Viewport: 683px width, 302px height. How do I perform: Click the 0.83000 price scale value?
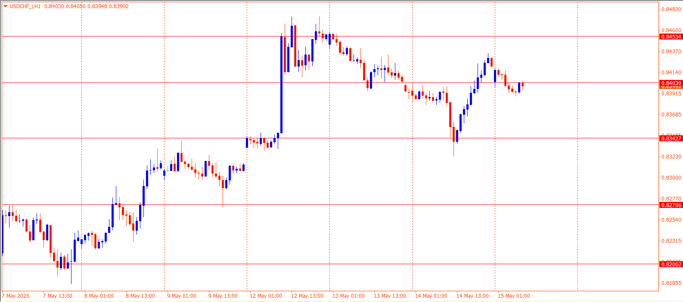point(671,178)
